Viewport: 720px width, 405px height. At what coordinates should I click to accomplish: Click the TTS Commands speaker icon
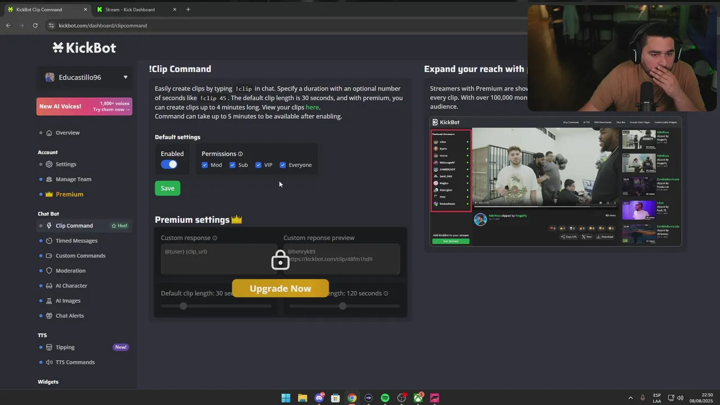(x=49, y=362)
